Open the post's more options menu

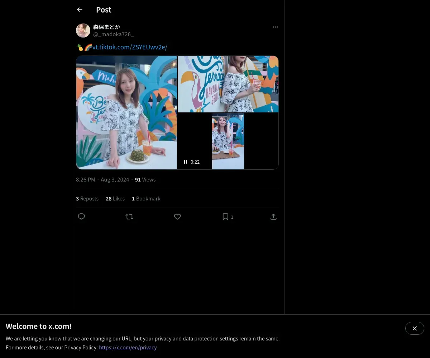275,27
